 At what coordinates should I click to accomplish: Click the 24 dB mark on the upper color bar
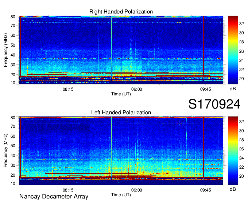[241, 60]
